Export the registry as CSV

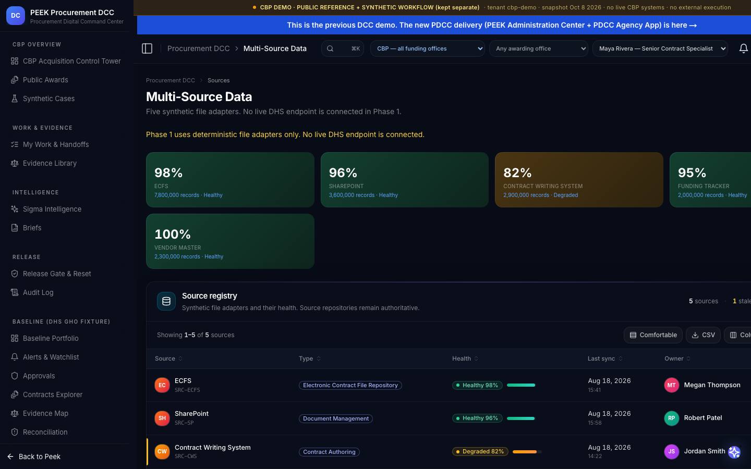tap(703, 335)
